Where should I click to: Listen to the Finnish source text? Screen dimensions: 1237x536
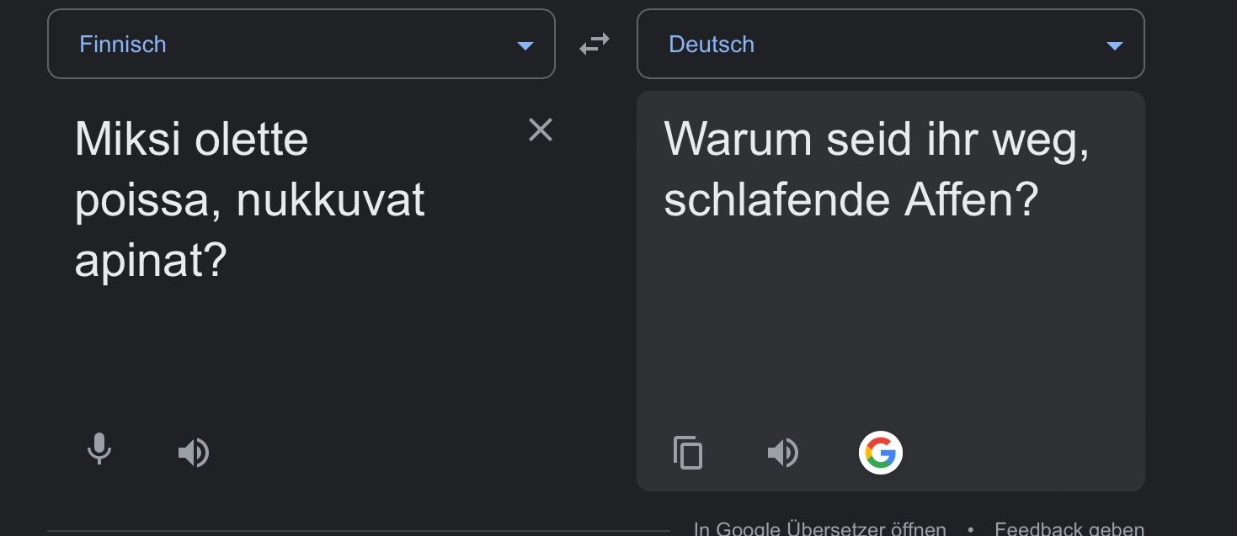194,453
